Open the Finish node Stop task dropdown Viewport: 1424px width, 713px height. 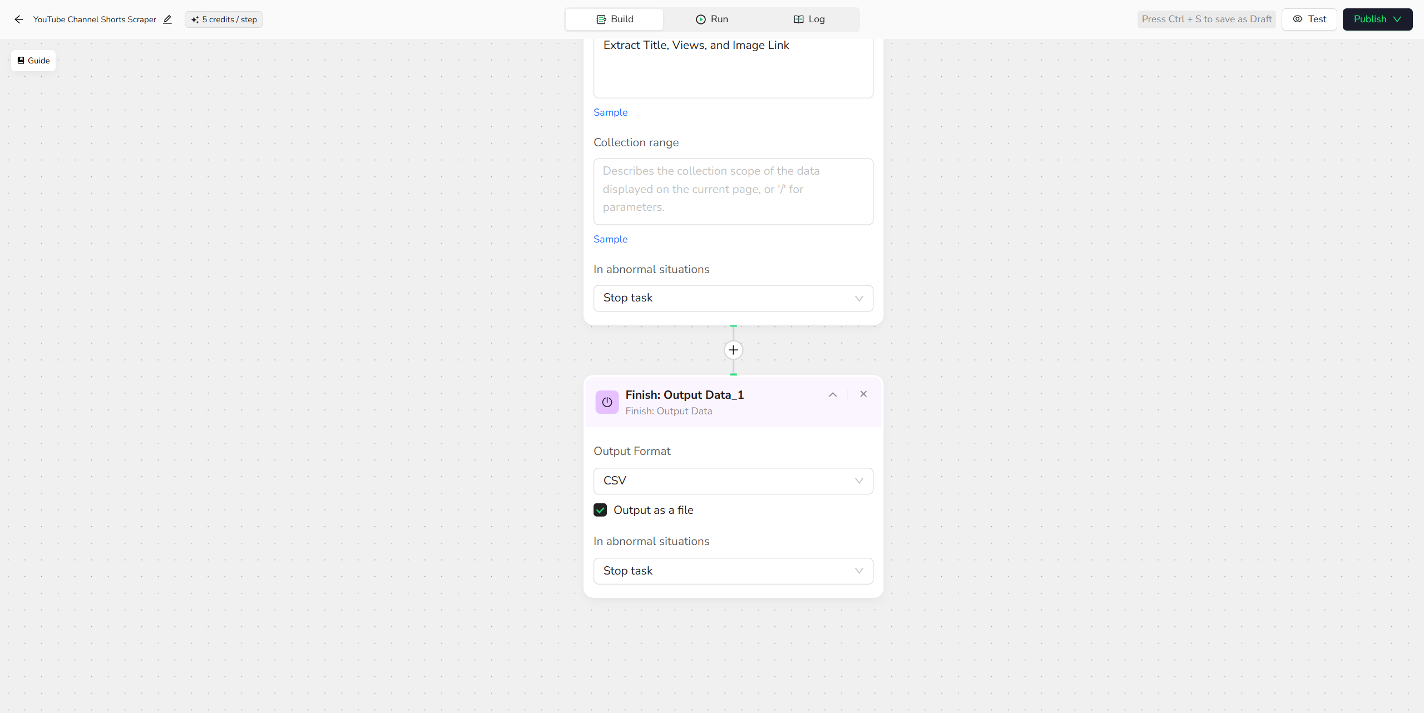tap(733, 571)
